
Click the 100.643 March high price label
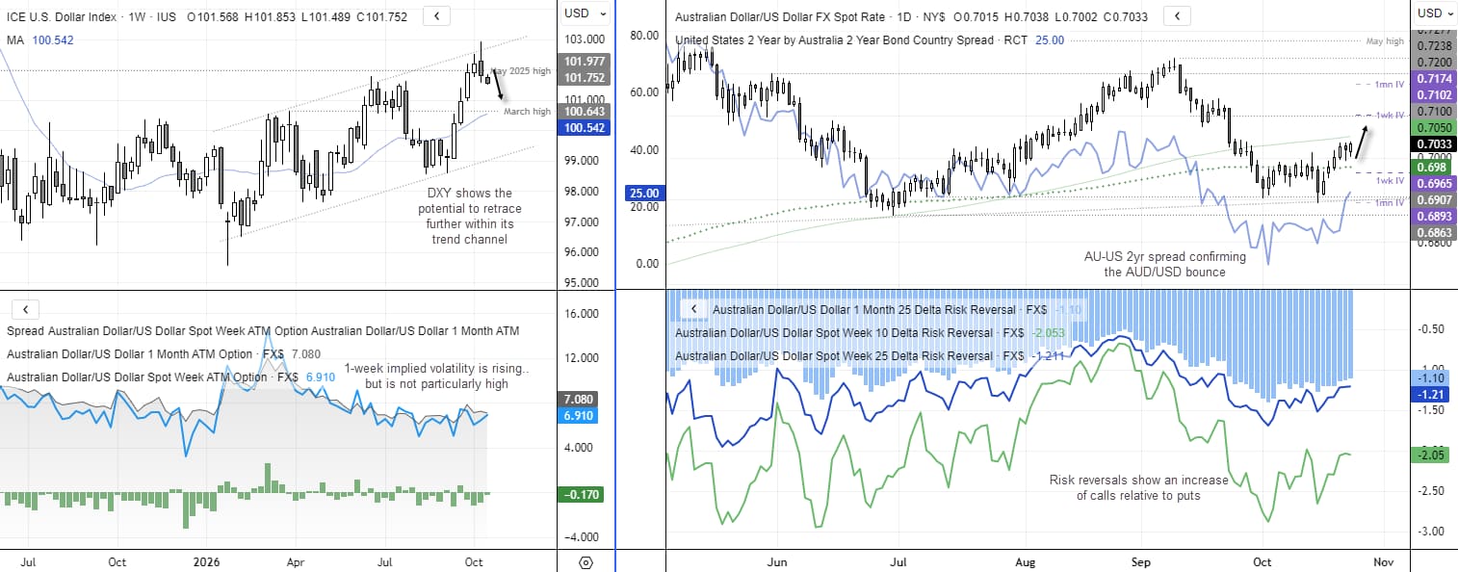click(x=586, y=112)
